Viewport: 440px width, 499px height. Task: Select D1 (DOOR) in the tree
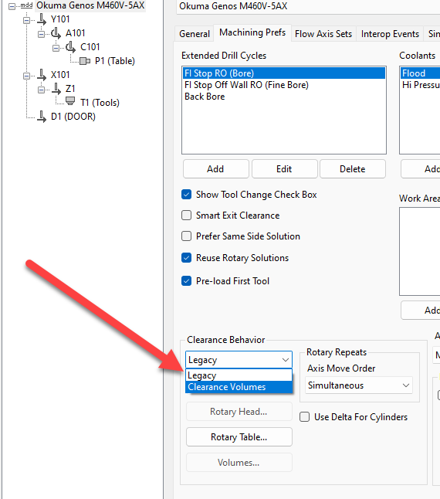(x=73, y=117)
